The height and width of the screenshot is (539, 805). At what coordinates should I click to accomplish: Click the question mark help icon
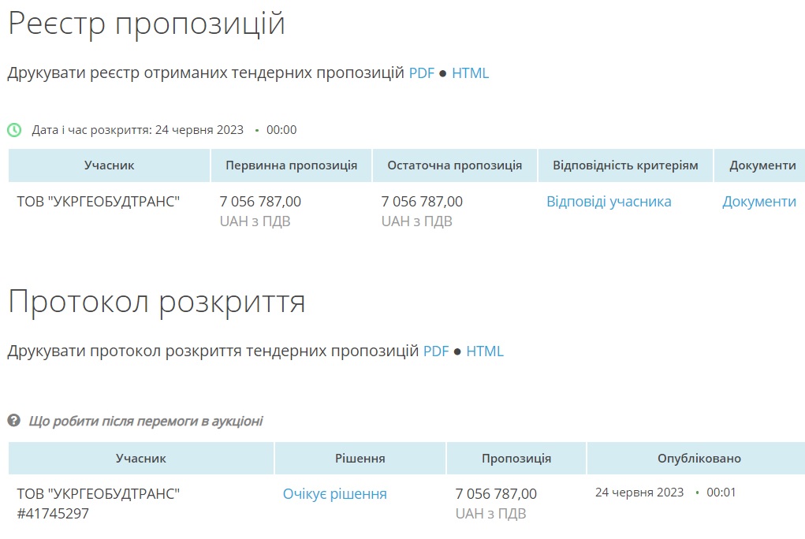14,421
